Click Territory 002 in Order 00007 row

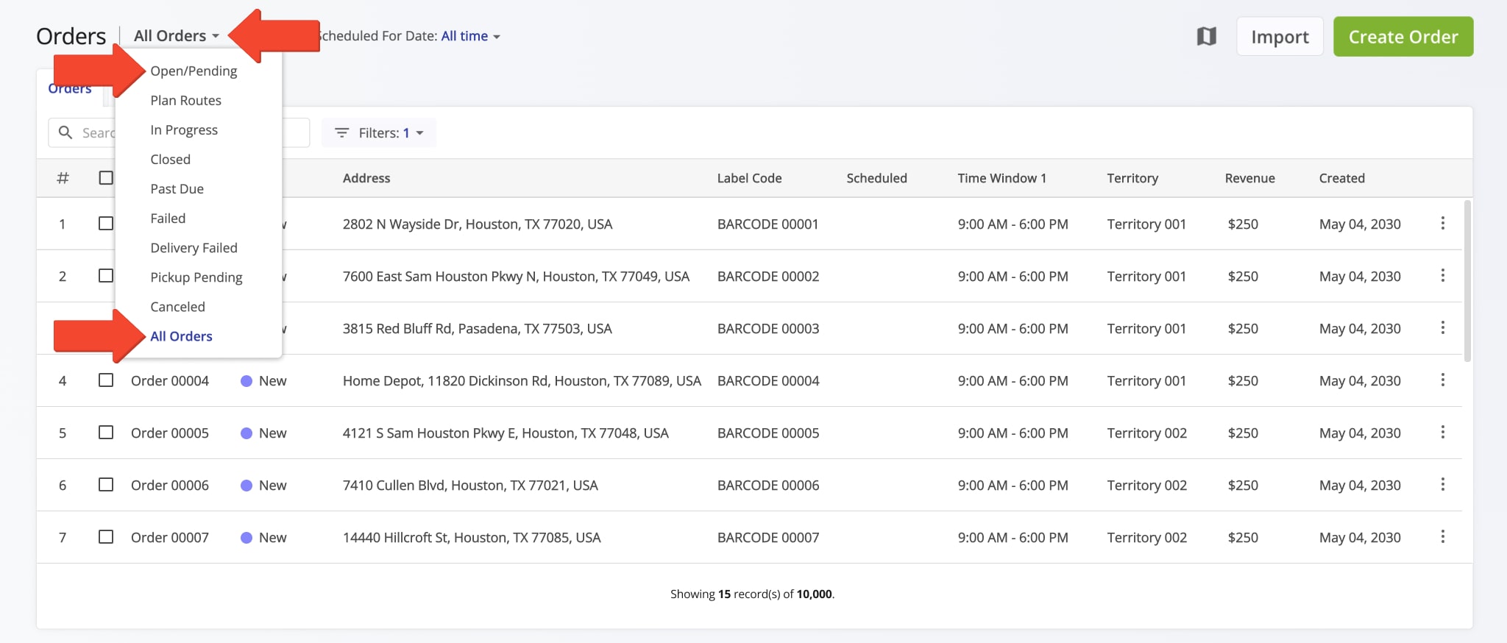coord(1146,537)
